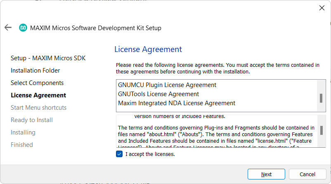Toggle the I accept the licenses checkbox
Viewport: 331px width, 184px height.
119,154
